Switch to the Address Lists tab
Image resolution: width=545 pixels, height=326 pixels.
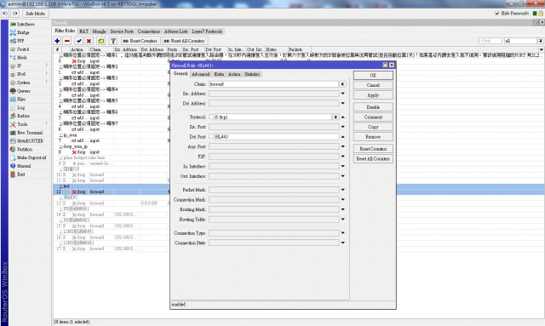pyautogui.click(x=176, y=31)
